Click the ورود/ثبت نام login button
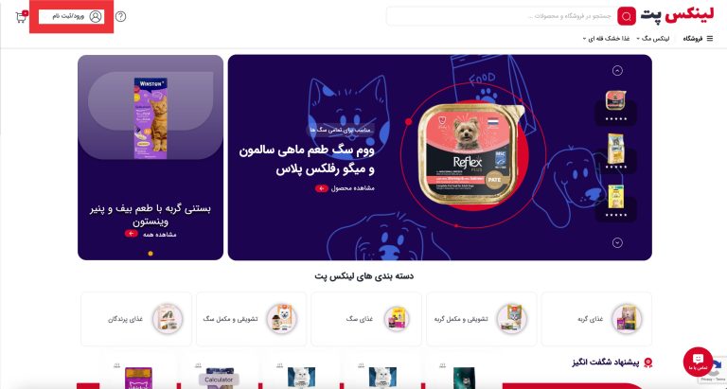Screen dimensions: 727x389 (x=71, y=17)
